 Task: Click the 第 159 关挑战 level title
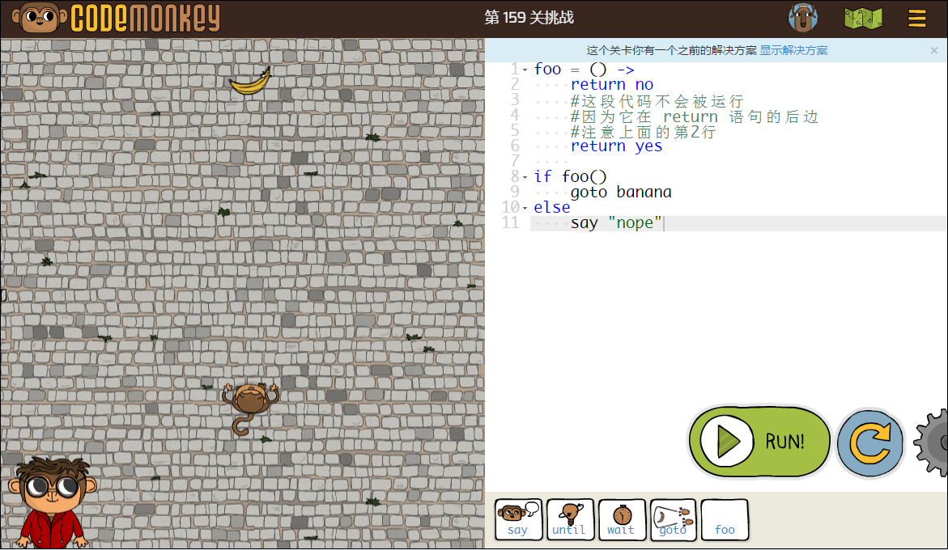click(529, 18)
